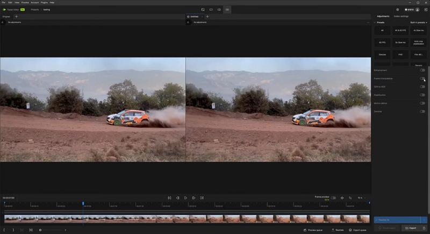Open the Built-in presets dropdown
The height and width of the screenshot is (234, 430).
(x=419, y=23)
